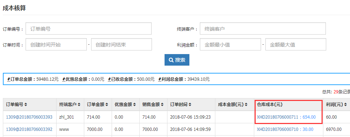Click the 利润总金额 summary text
Screen dimensions: 350x137
point(184,79)
